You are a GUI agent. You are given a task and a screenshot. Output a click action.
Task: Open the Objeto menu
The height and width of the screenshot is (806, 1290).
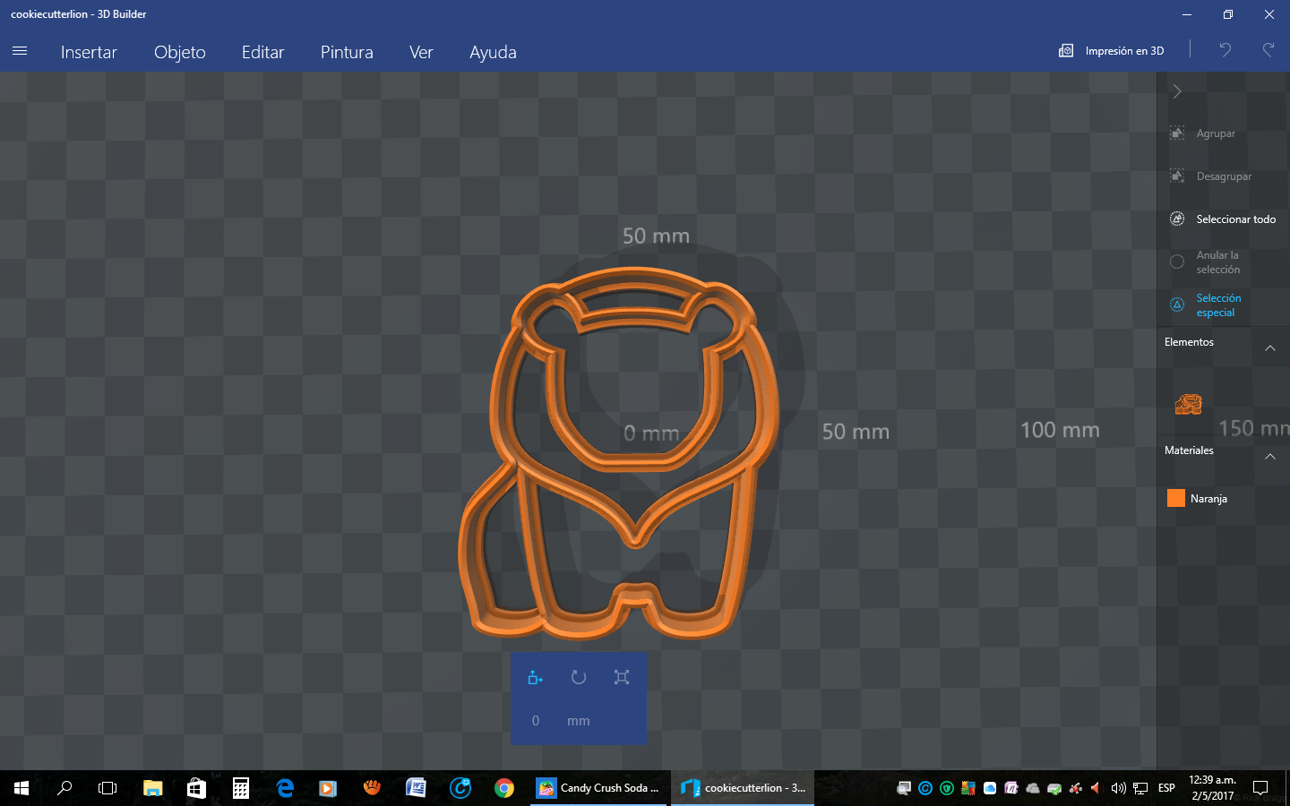coord(179,52)
